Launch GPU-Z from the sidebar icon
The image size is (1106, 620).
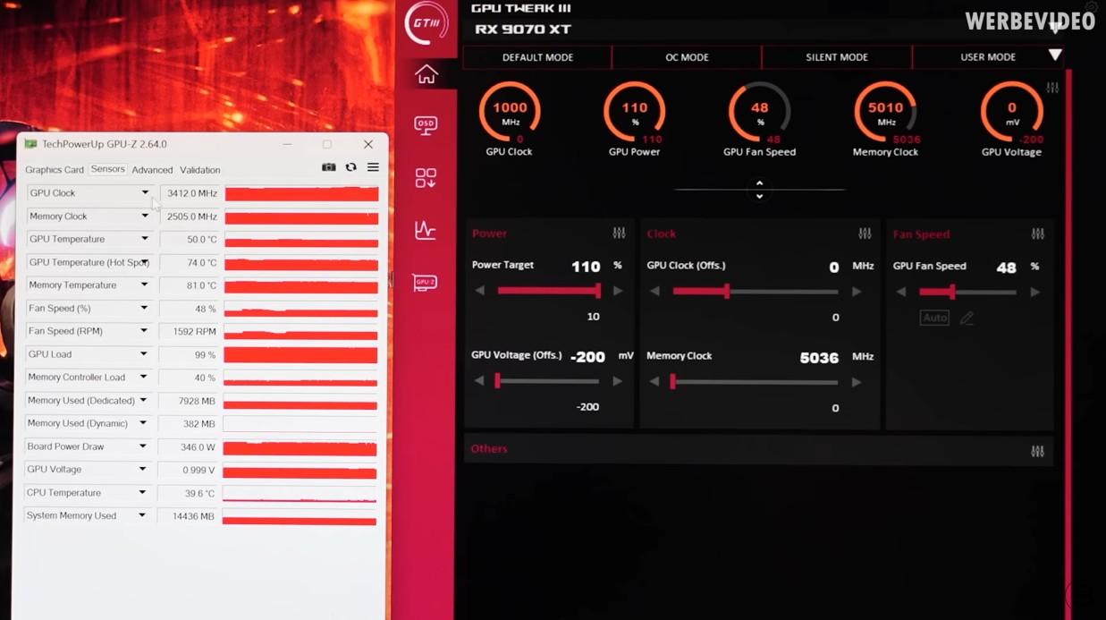426,283
